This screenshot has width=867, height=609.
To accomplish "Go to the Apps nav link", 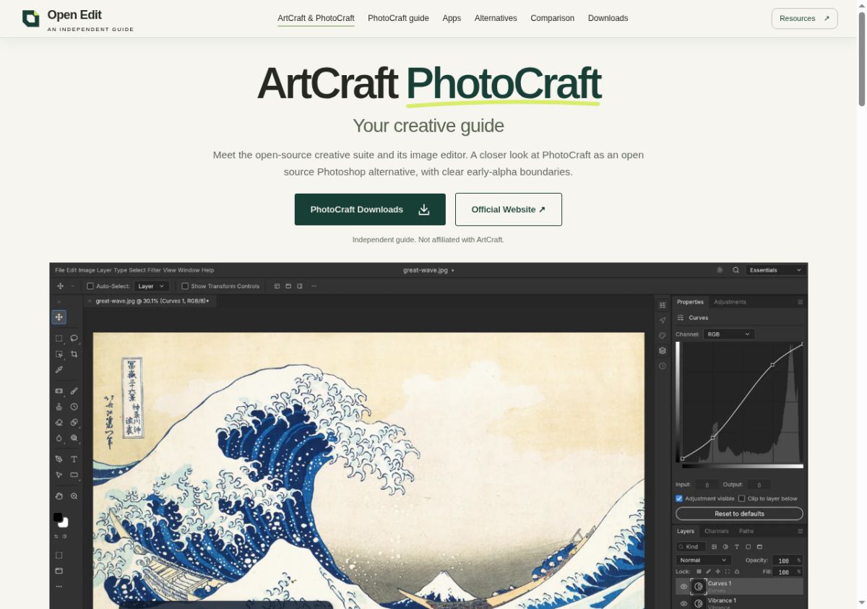I will click(452, 18).
